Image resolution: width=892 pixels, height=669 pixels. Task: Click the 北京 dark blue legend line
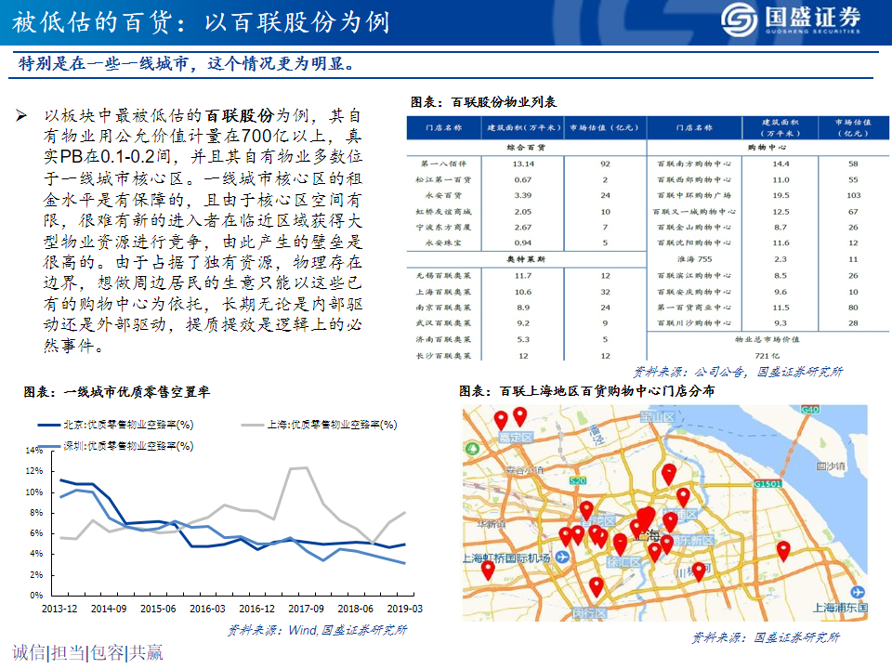pyautogui.click(x=49, y=425)
